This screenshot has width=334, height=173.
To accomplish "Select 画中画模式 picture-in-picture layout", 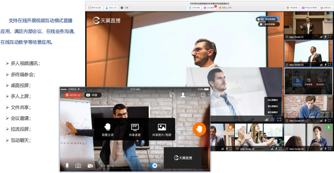I will tap(273, 112).
